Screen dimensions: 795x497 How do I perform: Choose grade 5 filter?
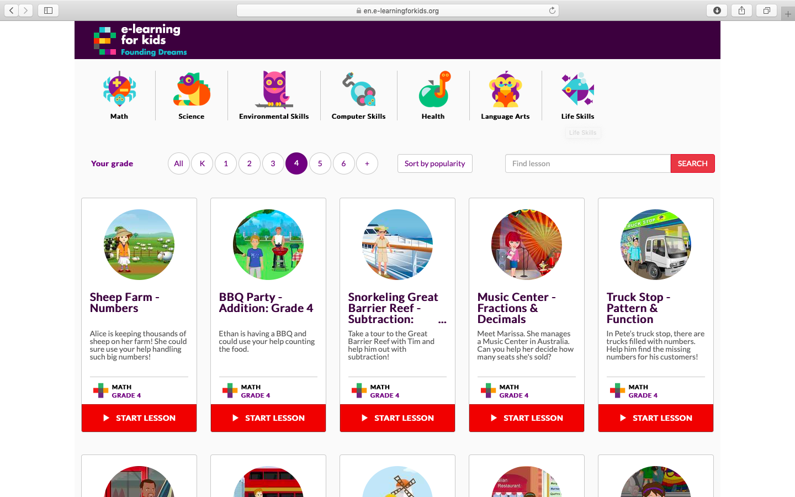(x=320, y=163)
